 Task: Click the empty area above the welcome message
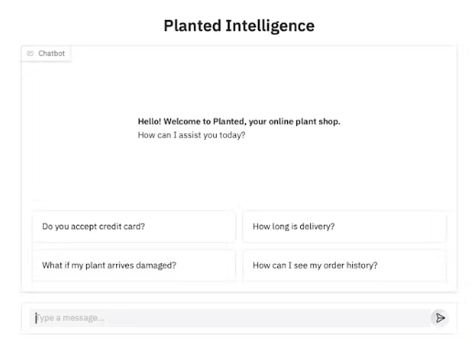(239, 89)
